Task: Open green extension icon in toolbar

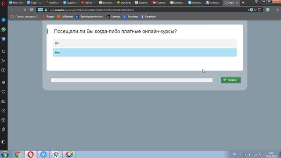Action: pos(268,10)
